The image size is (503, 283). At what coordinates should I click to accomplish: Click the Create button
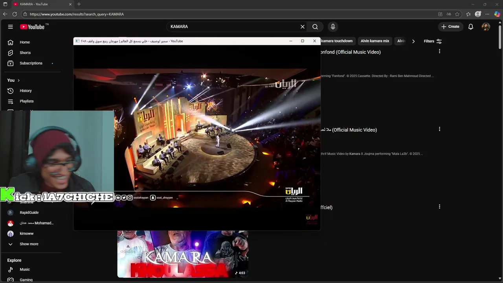point(450,27)
